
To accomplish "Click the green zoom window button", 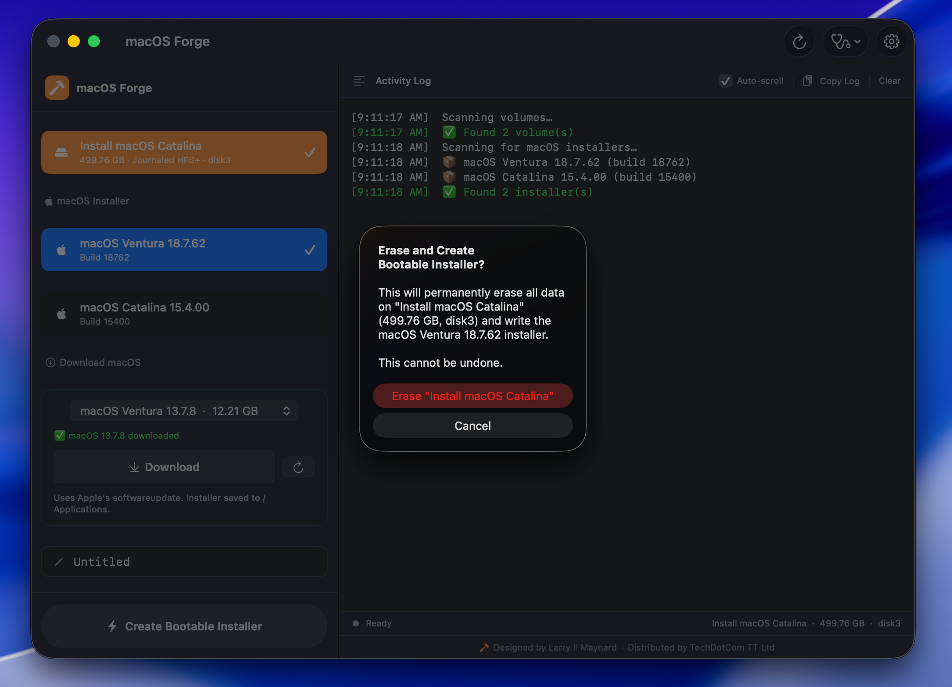I will point(94,41).
